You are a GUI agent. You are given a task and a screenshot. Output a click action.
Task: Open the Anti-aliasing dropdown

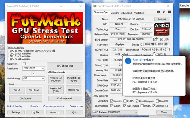point(34,79)
